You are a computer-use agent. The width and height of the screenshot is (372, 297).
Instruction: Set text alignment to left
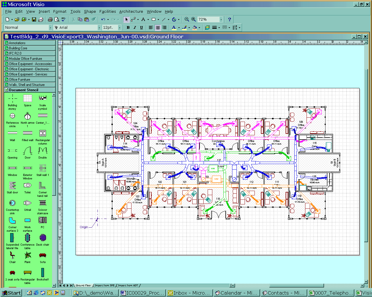(151, 28)
